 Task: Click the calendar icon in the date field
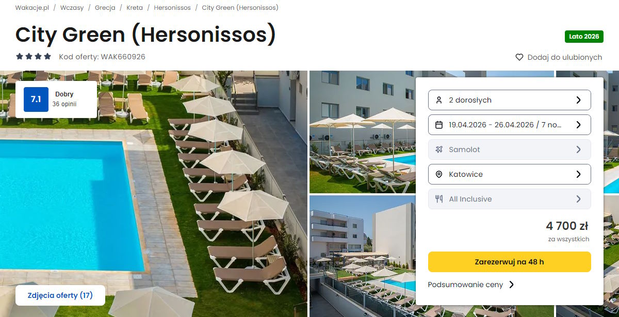(x=439, y=125)
